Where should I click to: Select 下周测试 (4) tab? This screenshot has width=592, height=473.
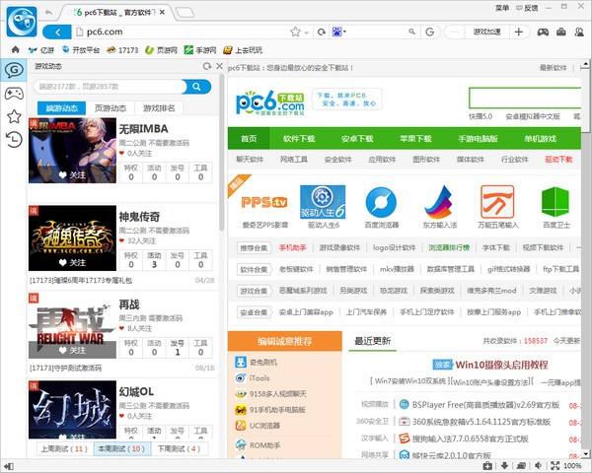click(x=179, y=449)
